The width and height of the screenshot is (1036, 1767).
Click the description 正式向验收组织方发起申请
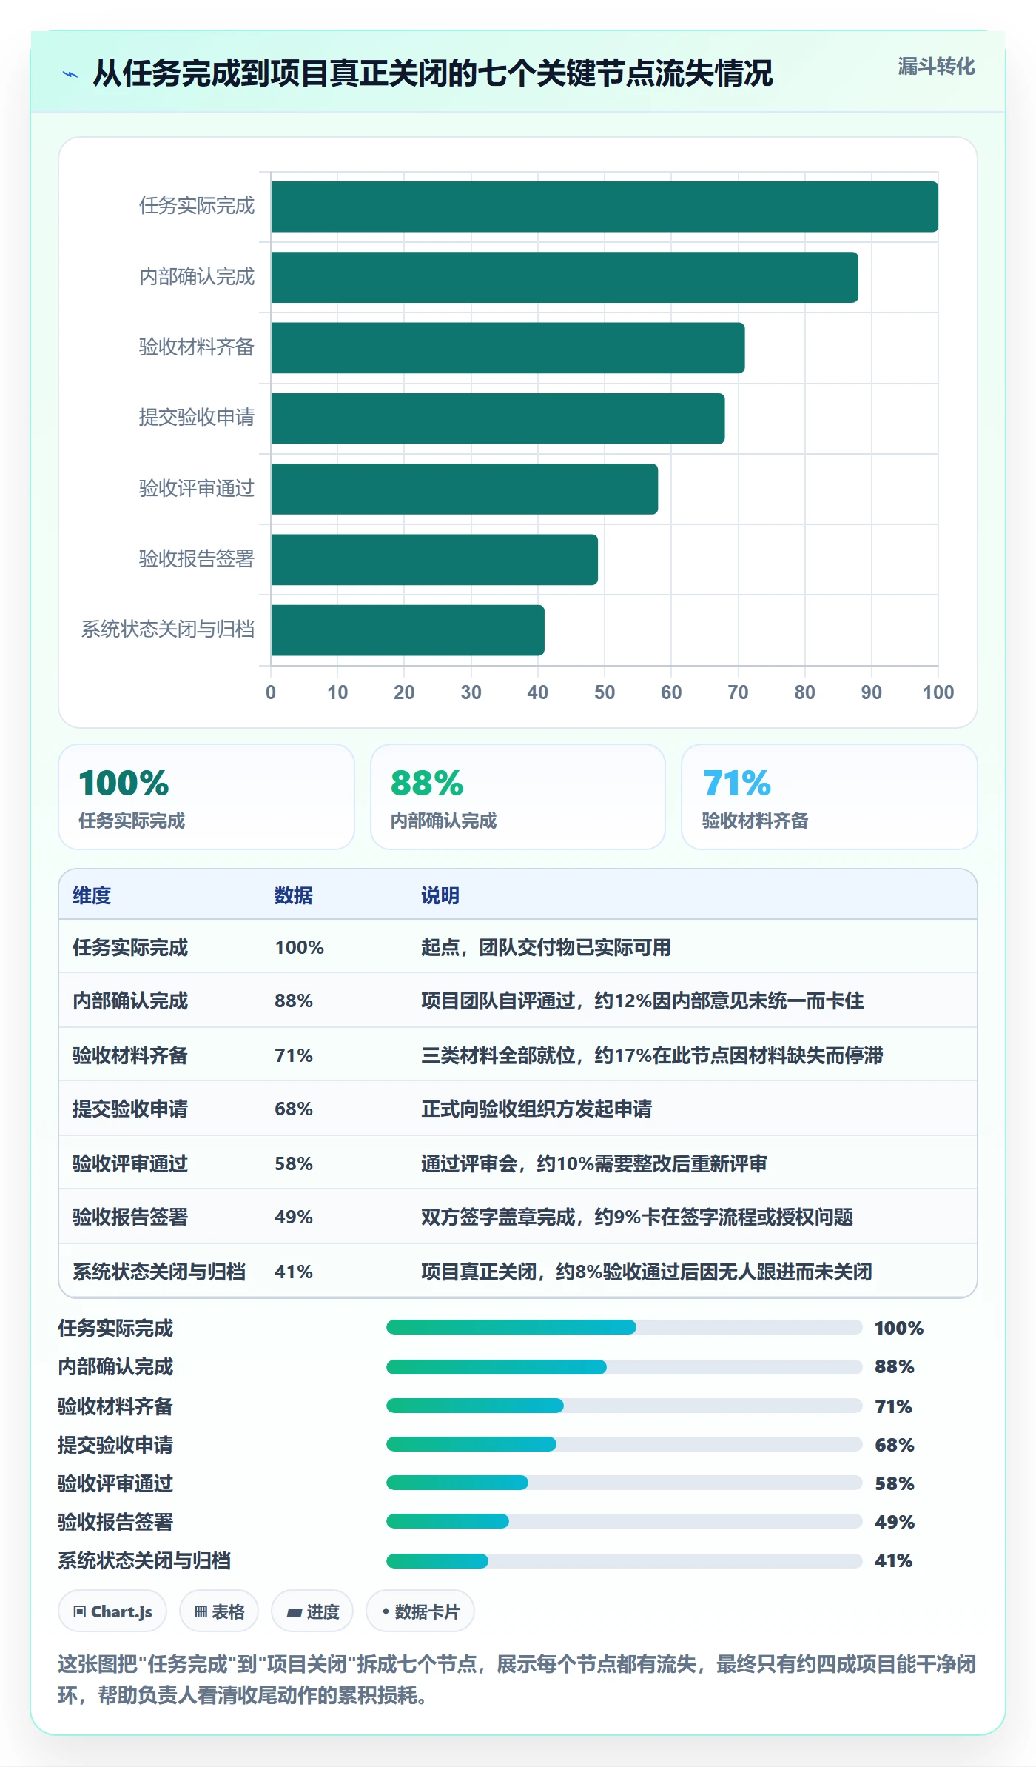coord(536,1109)
